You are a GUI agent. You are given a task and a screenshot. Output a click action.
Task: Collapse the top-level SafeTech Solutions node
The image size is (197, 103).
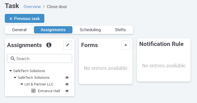11,71
